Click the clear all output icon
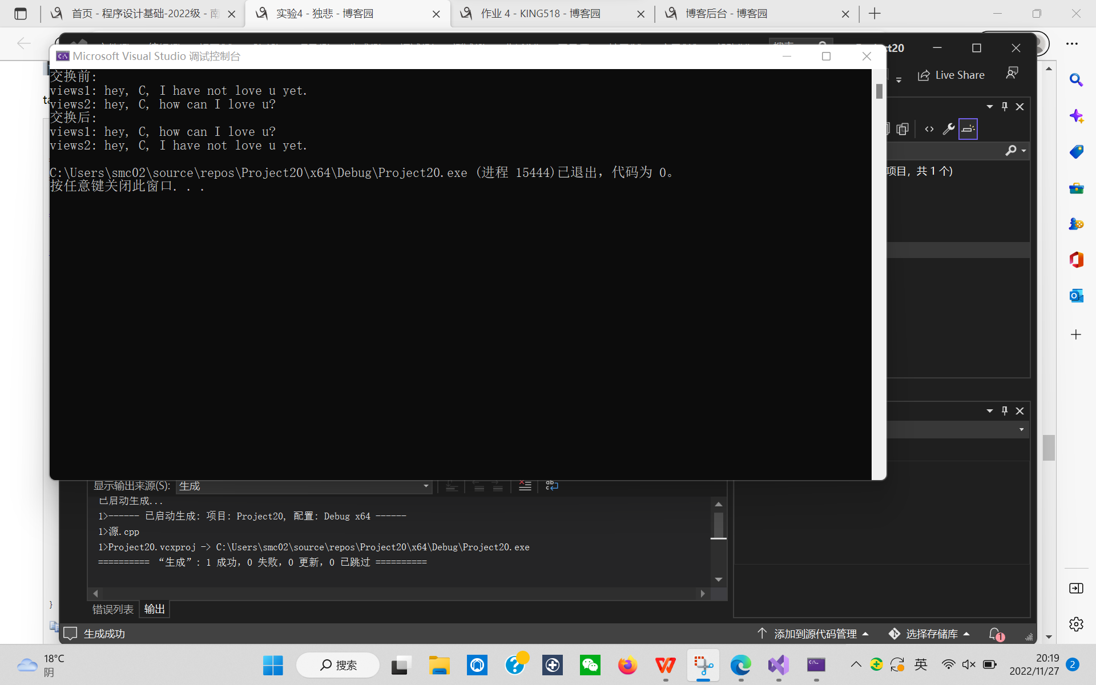 525,486
